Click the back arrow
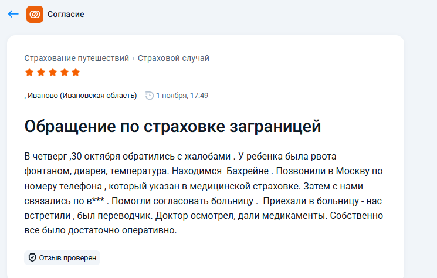437x278 pixels. click(13, 14)
